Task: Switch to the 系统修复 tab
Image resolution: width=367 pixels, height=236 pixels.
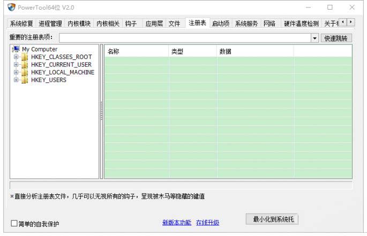Action: (21, 24)
